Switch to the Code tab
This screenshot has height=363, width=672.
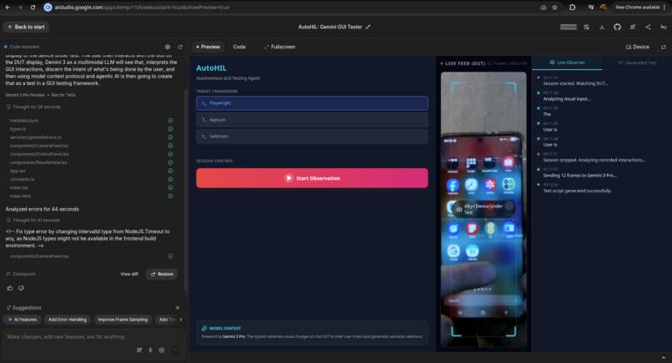239,47
